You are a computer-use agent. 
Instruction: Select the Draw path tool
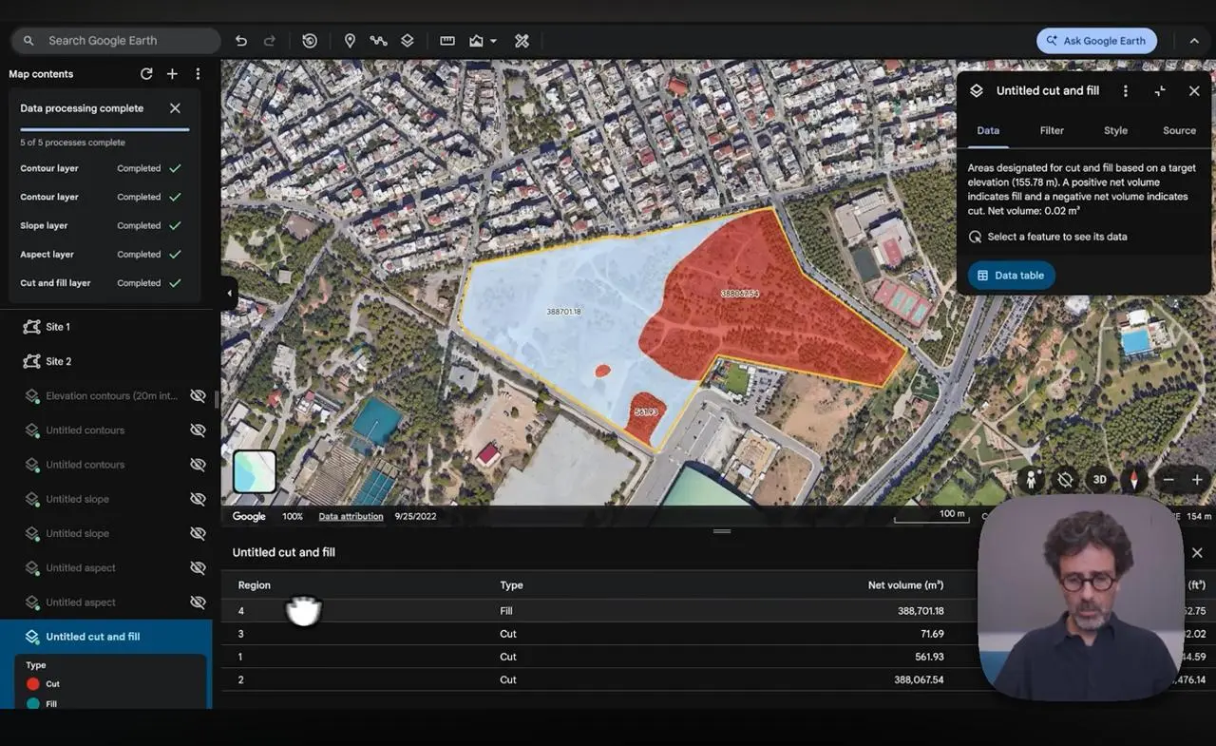click(x=378, y=41)
